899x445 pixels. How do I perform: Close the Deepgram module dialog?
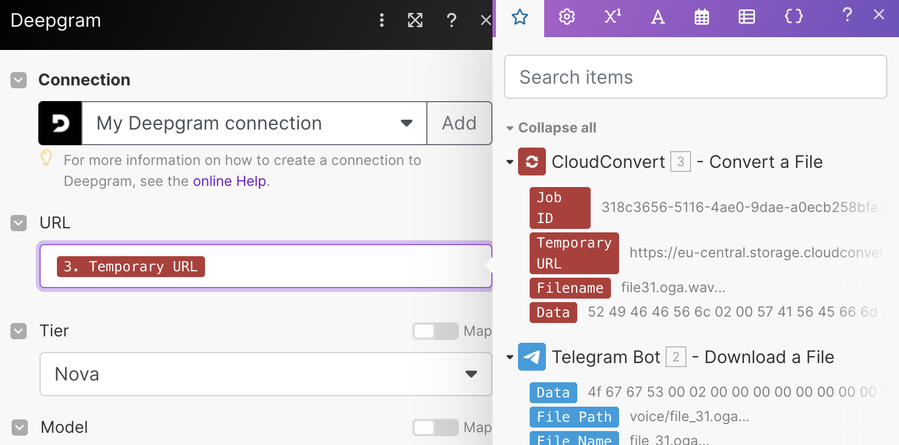point(486,20)
